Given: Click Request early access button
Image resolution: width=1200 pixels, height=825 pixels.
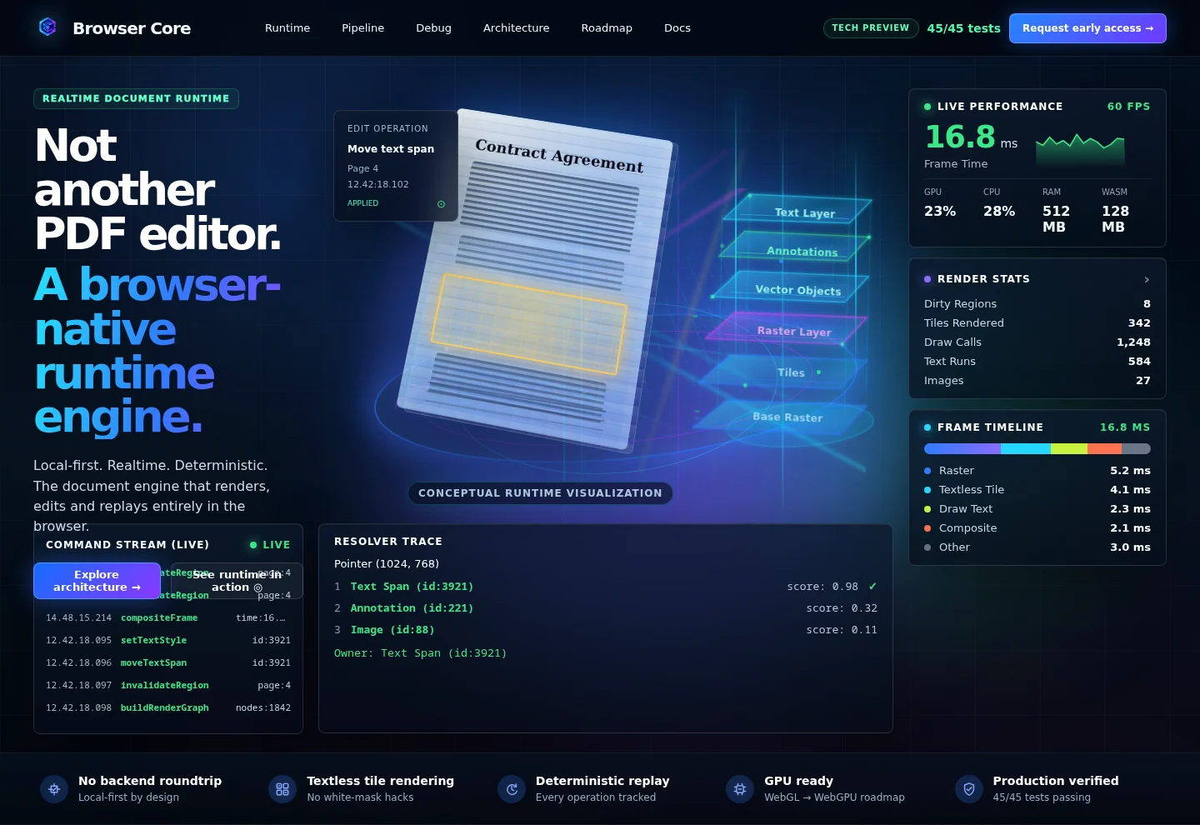Looking at the screenshot, I should (x=1087, y=28).
